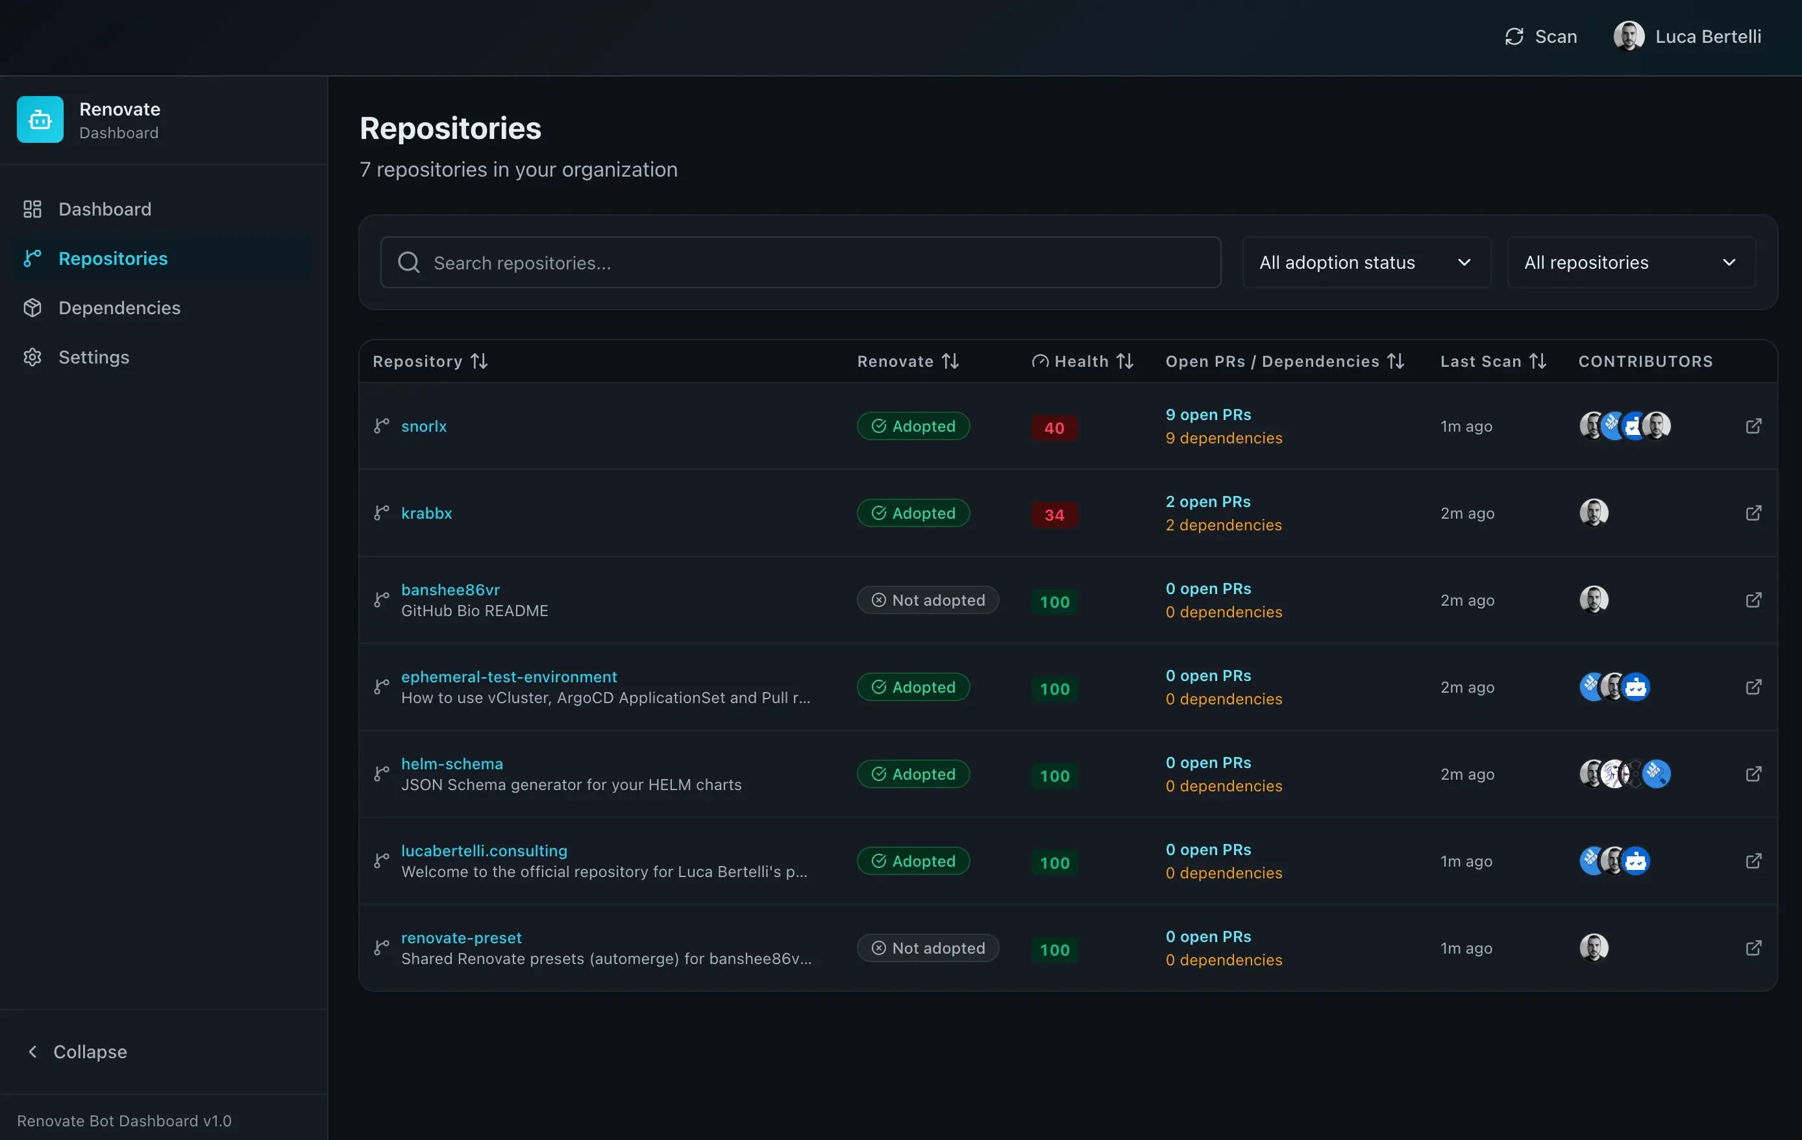Open external link for ephemeral-test-environment row
Viewport: 1802px width, 1140px height.
click(1753, 686)
